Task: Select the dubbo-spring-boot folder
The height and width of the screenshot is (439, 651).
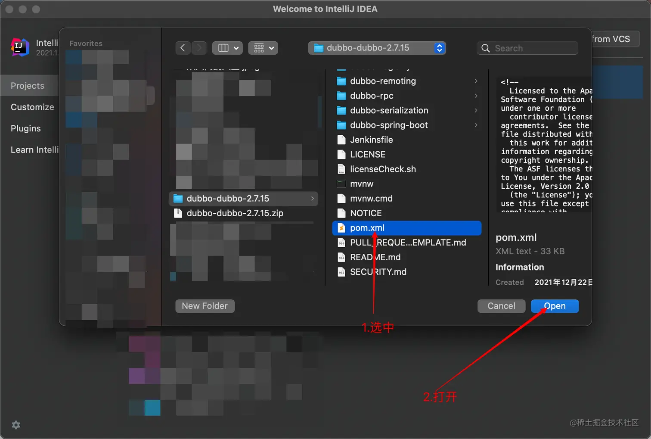Action: pyautogui.click(x=407, y=125)
